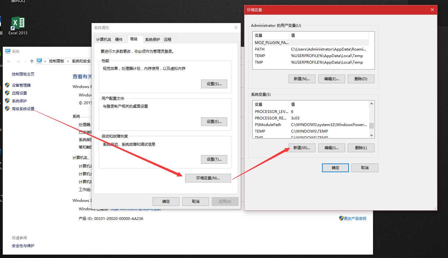The height and width of the screenshot is (258, 448).
Task: Create new system variable 新建(W)...
Action: coord(302,148)
